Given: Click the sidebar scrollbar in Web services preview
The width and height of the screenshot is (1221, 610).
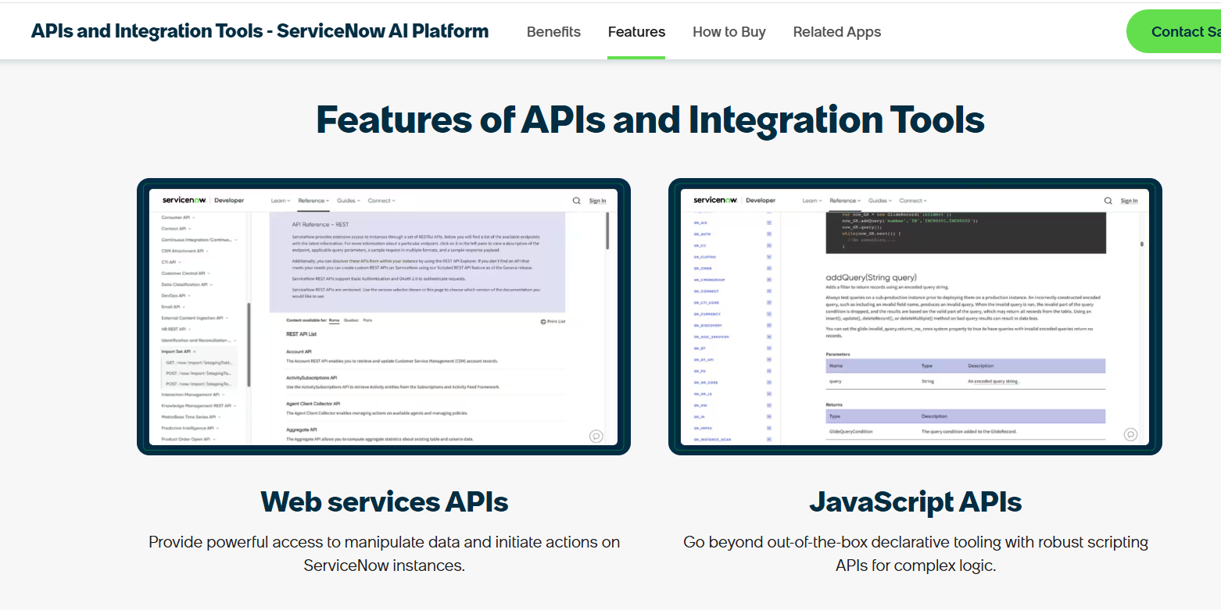Looking at the screenshot, I should pos(249,344).
